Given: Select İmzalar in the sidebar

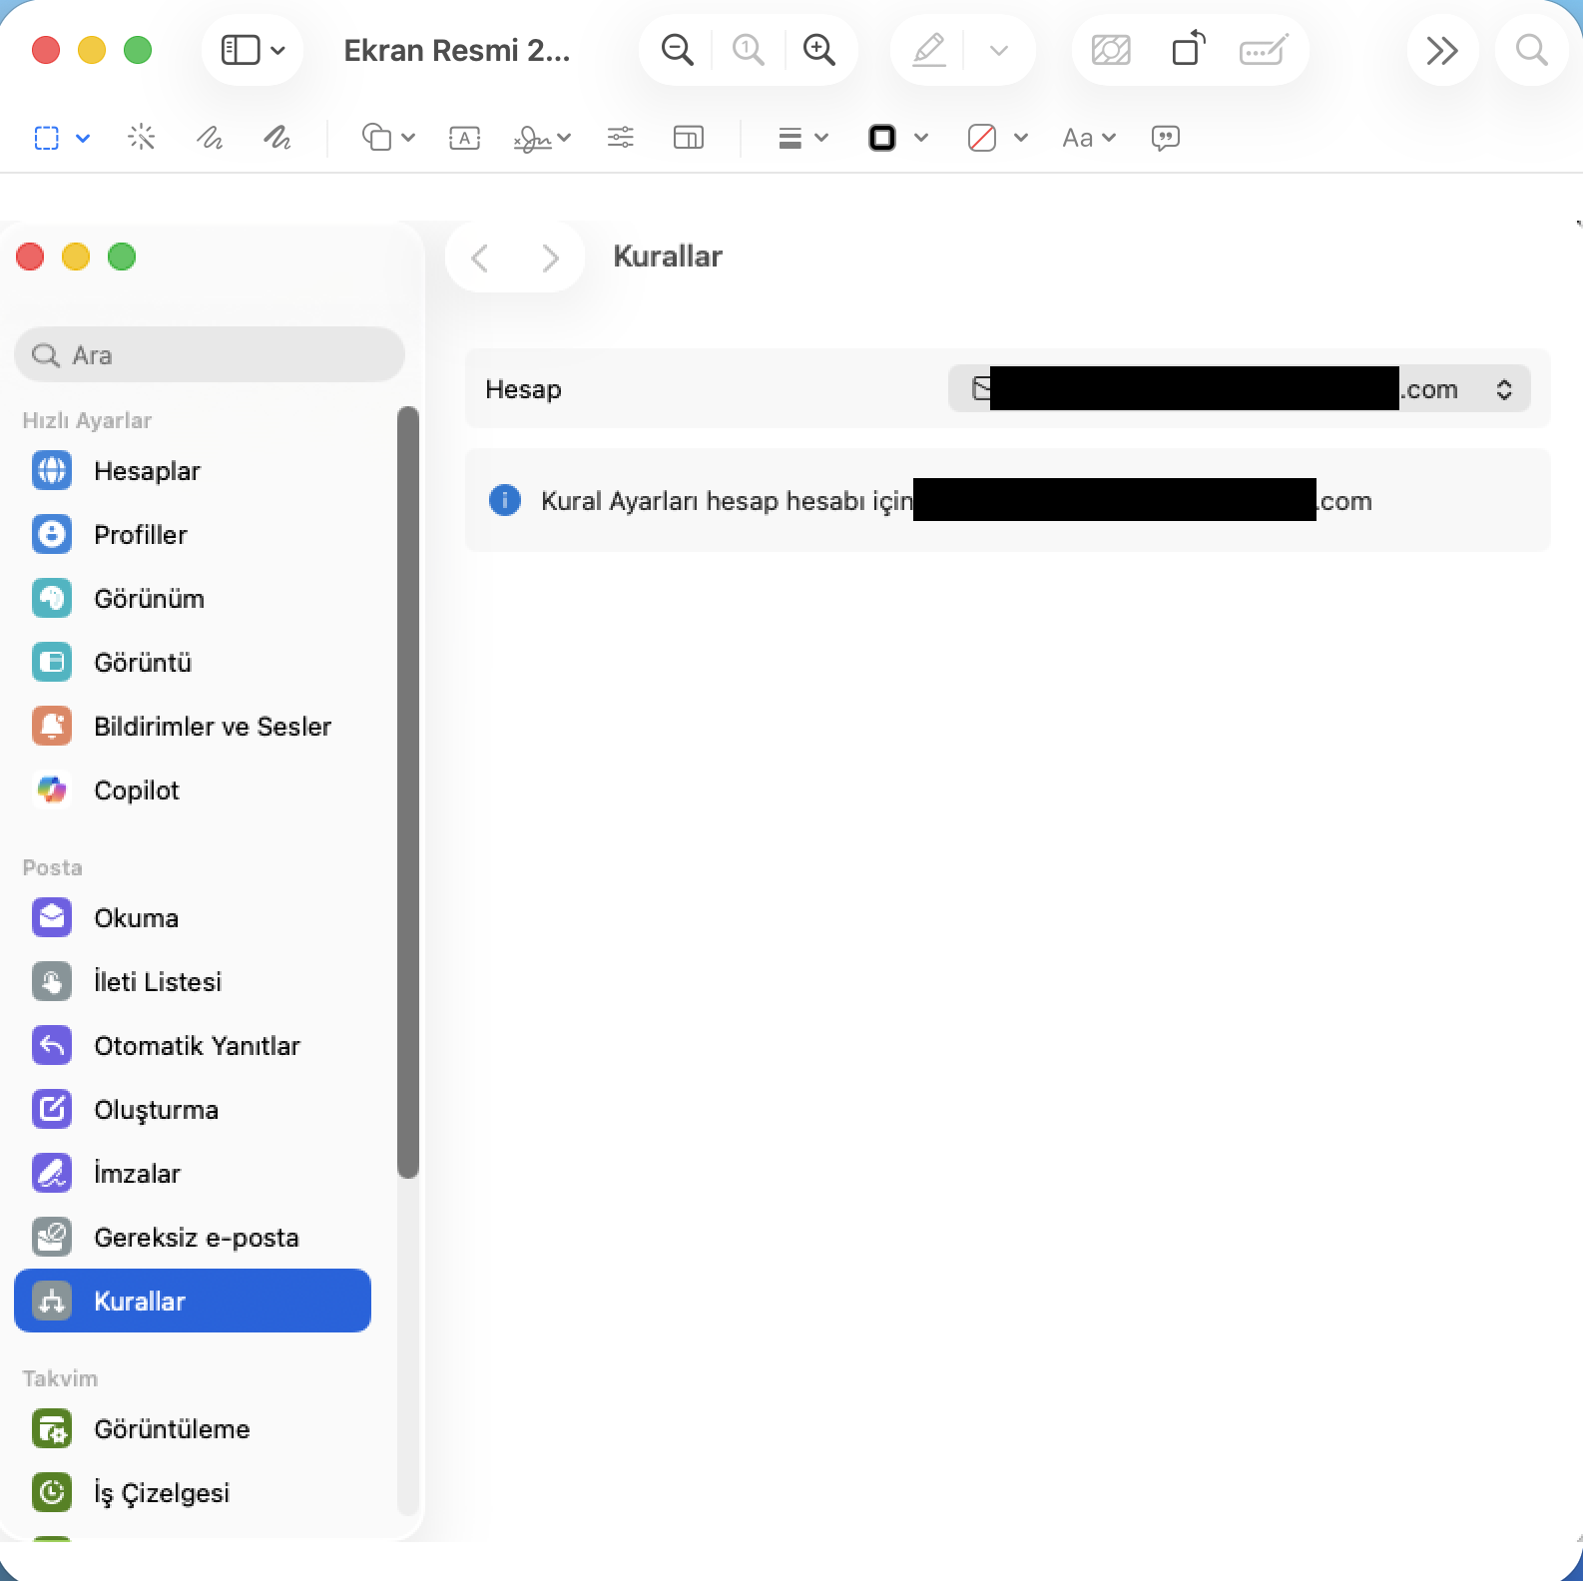Looking at the screenshot, I should pyautogui.click(x=193, y=1174).
